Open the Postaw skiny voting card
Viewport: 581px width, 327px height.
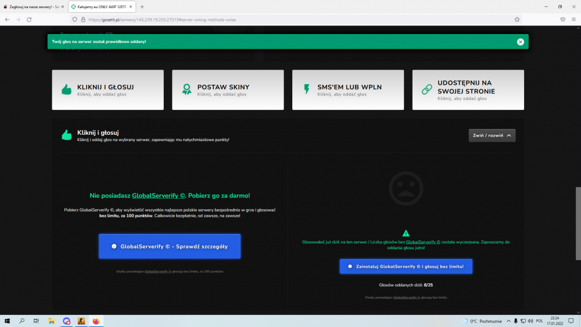[228, 89]
